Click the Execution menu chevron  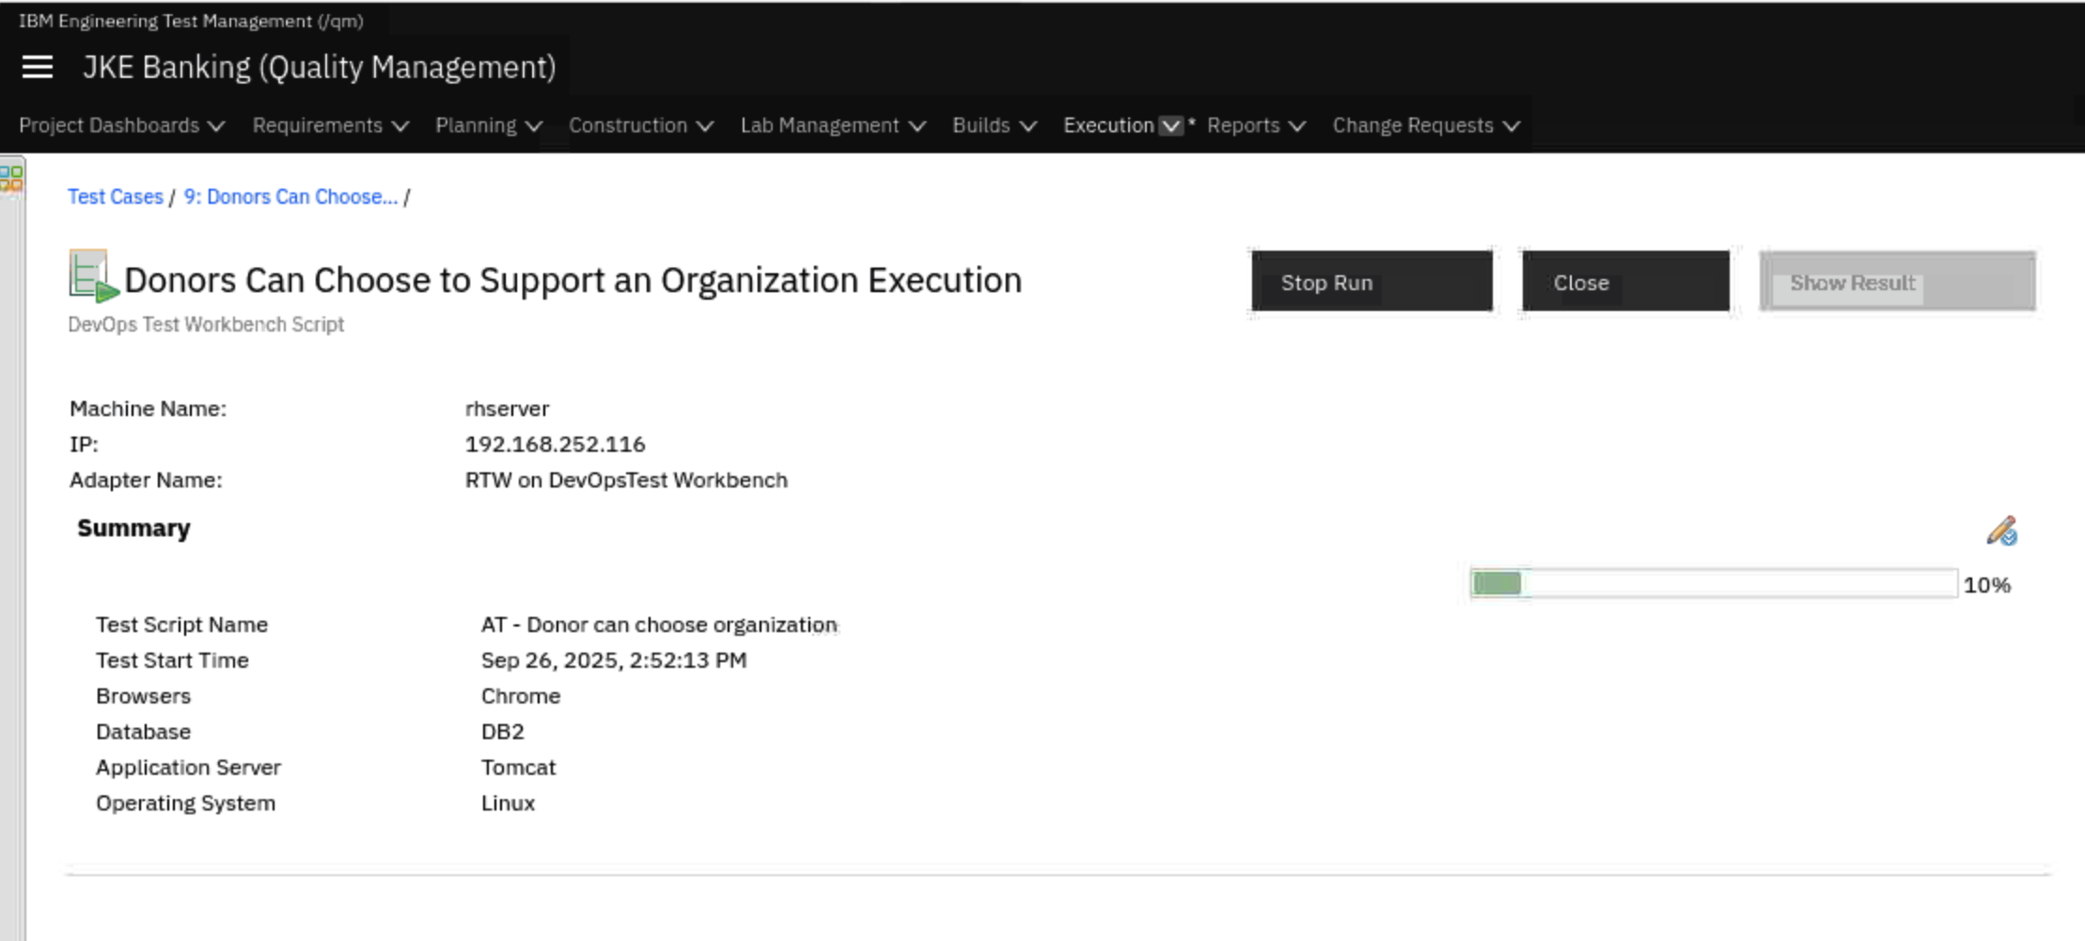click(1170, 126)
